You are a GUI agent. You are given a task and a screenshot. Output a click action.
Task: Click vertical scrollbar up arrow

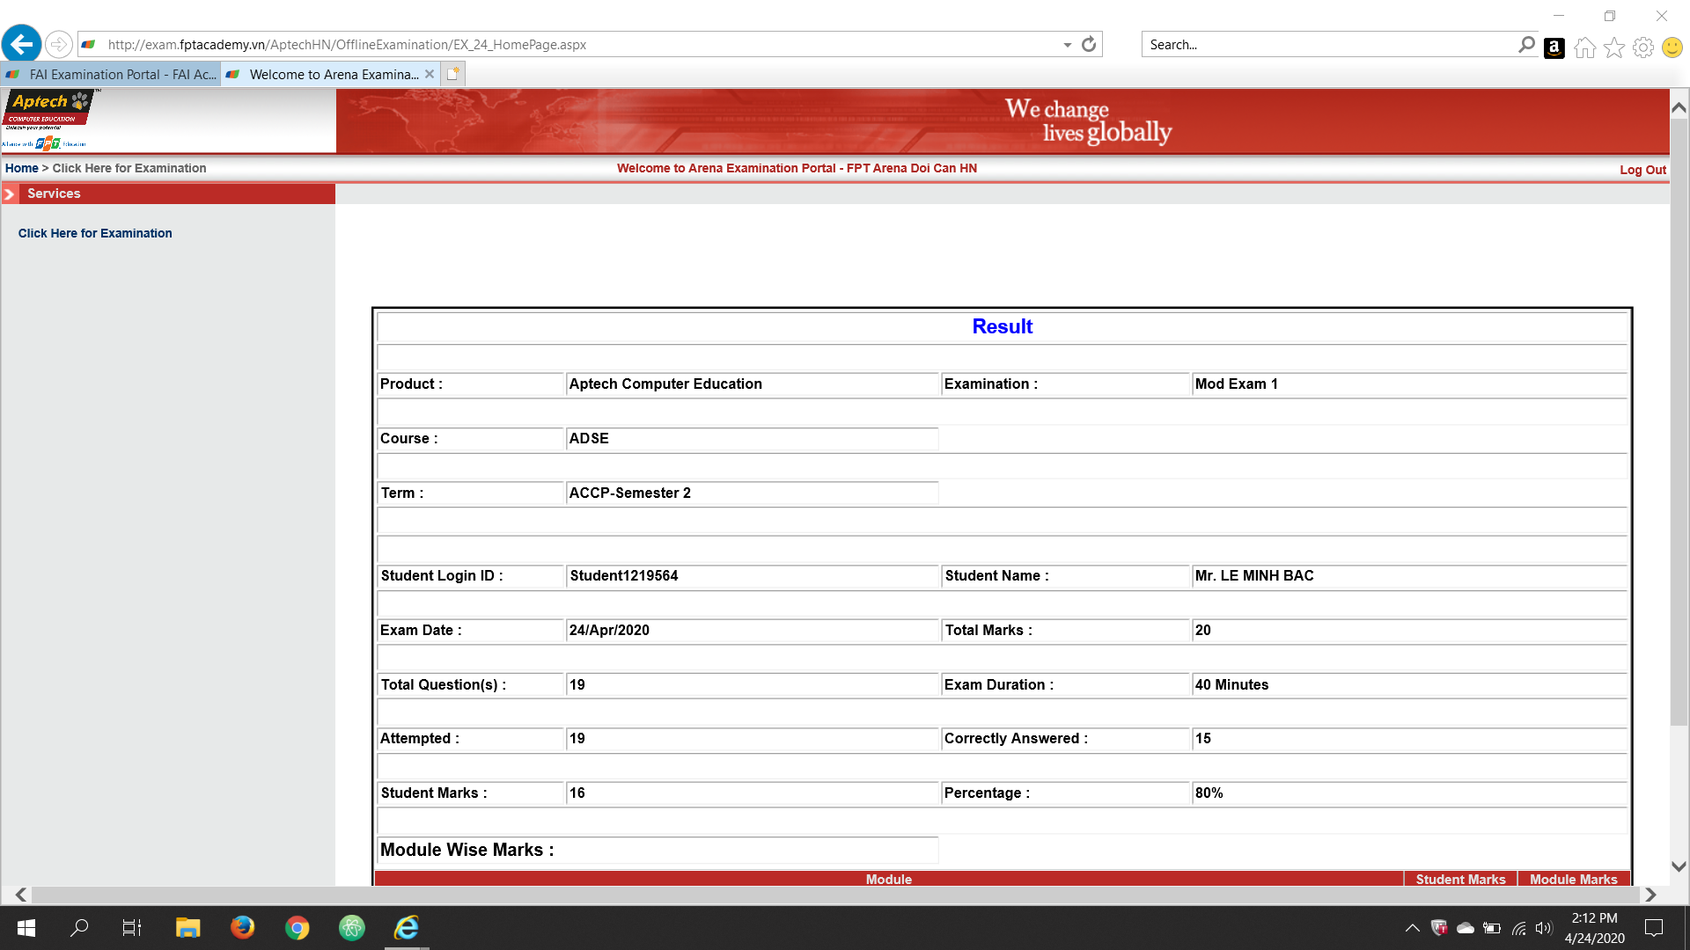(1679, 107)
